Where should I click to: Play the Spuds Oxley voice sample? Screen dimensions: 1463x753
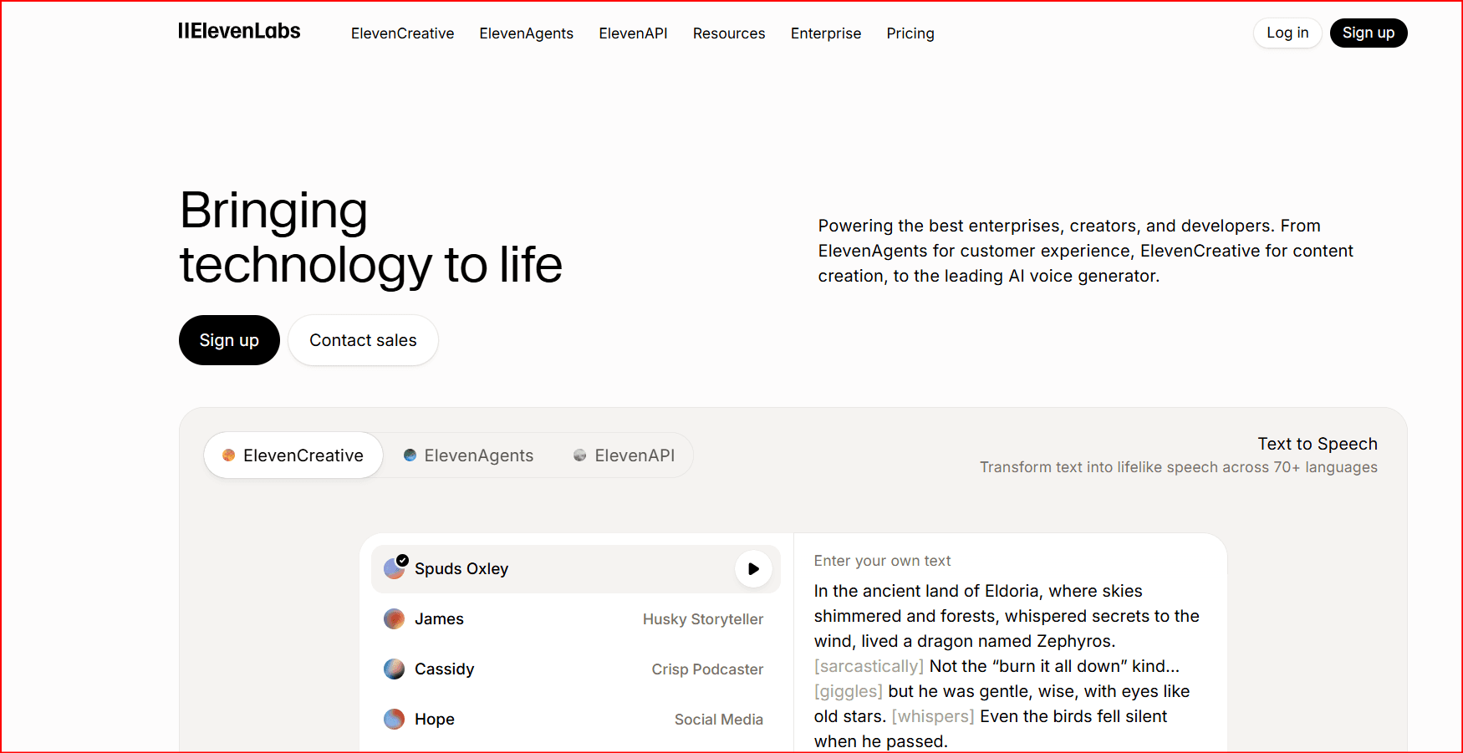[753, 569]
